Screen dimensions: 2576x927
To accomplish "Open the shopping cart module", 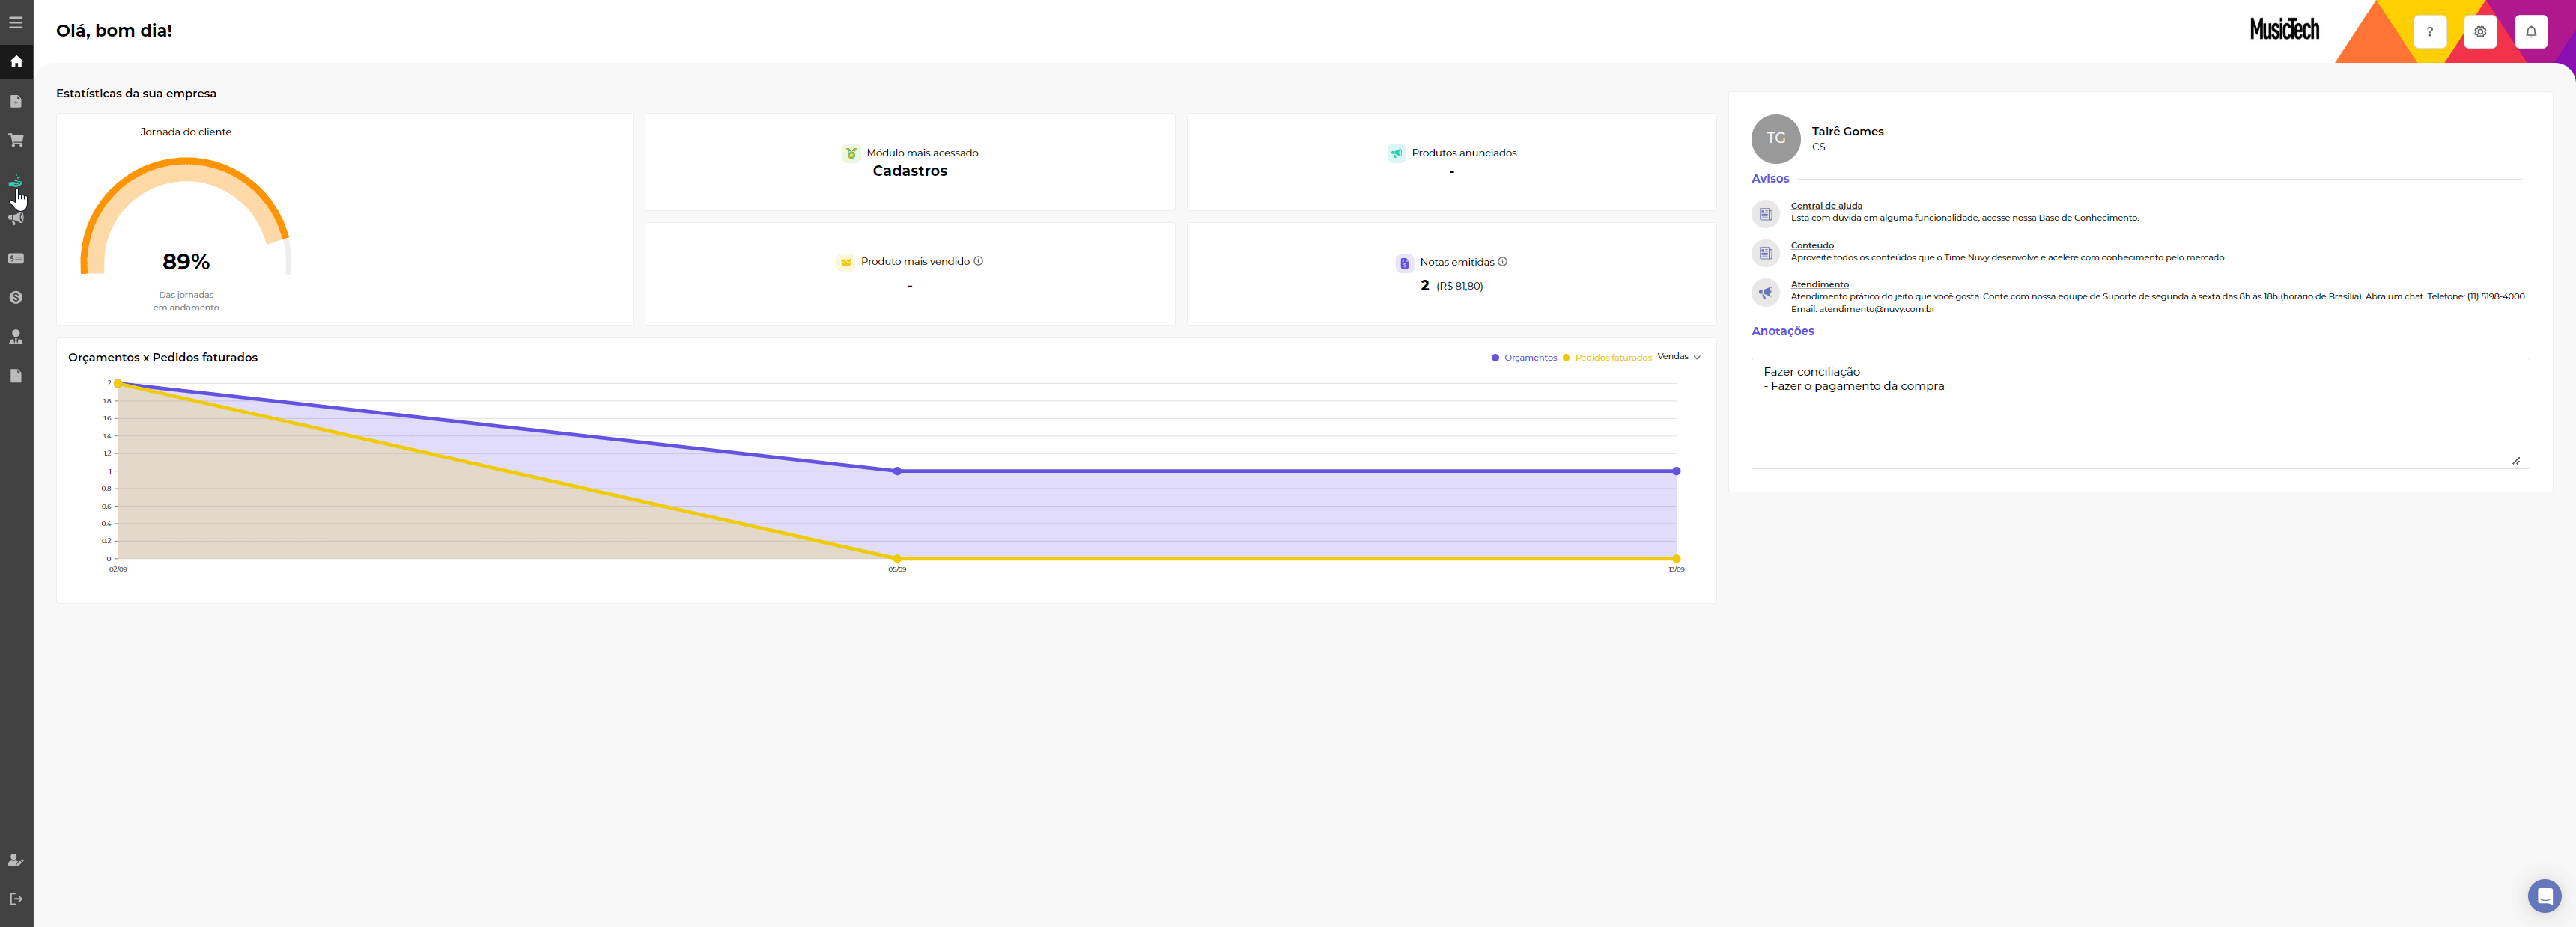I will pyautogui.click(x=16, y=141).
